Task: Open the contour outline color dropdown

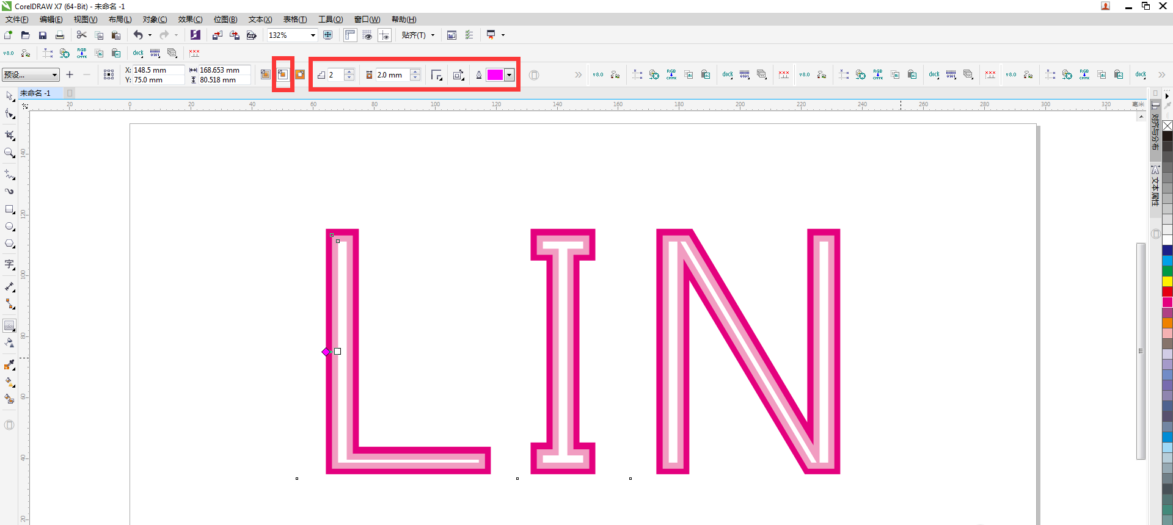Action: [509, 75]
